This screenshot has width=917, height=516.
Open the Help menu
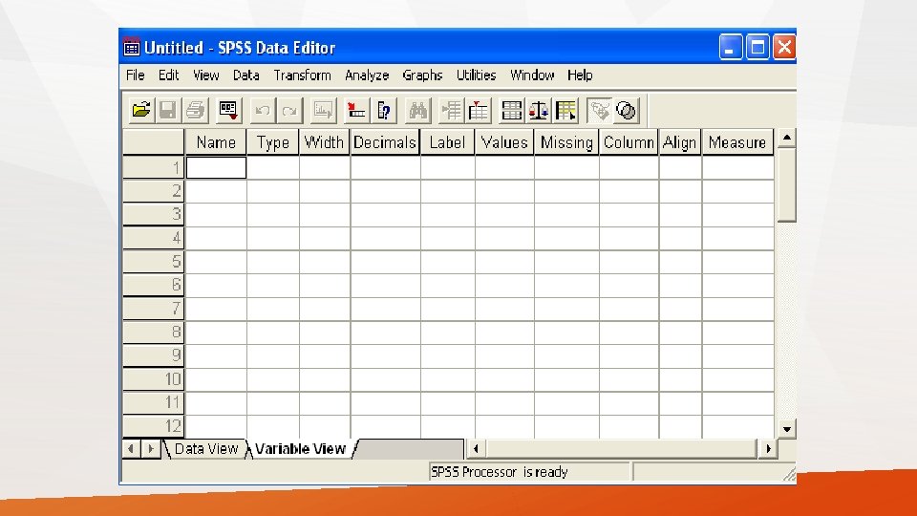coord(580,75)
